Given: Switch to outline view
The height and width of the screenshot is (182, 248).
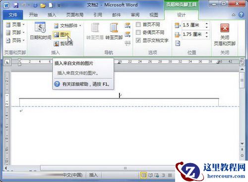Looking at the screenshot, I should click(163, 175).
